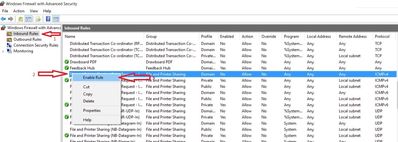Select Connection Security Rules in the tree
Viewport: 398px width, 142px height.
(36, 45)
